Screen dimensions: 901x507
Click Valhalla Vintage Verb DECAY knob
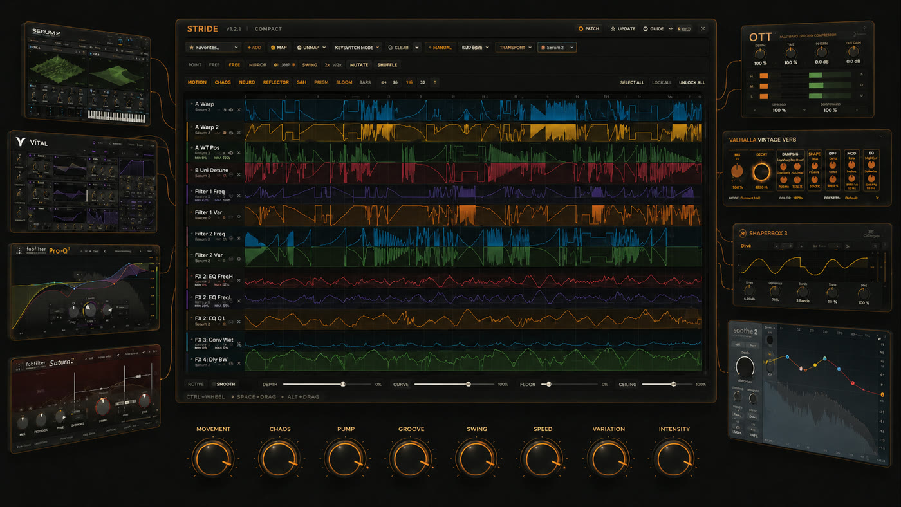click(762, 171)
